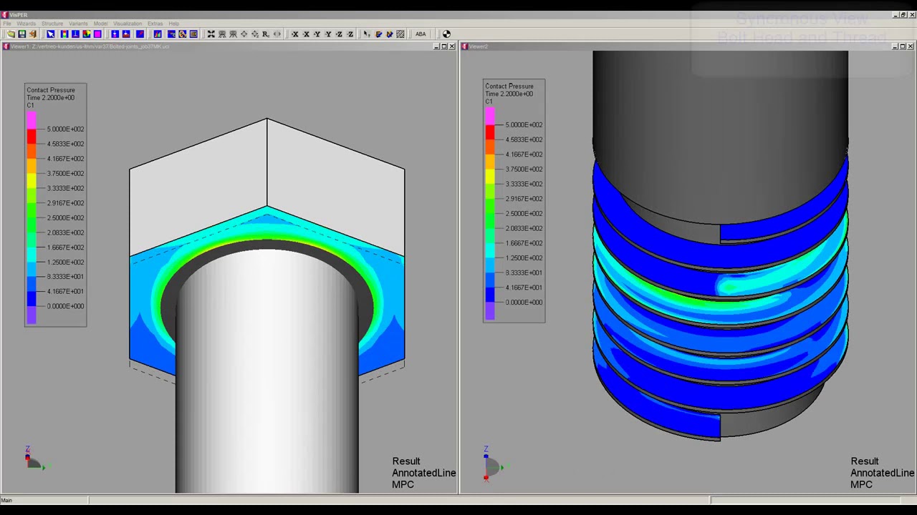Open the Structure menu
The height and width of the screenshot is (515, 917).
click(52, 24)
